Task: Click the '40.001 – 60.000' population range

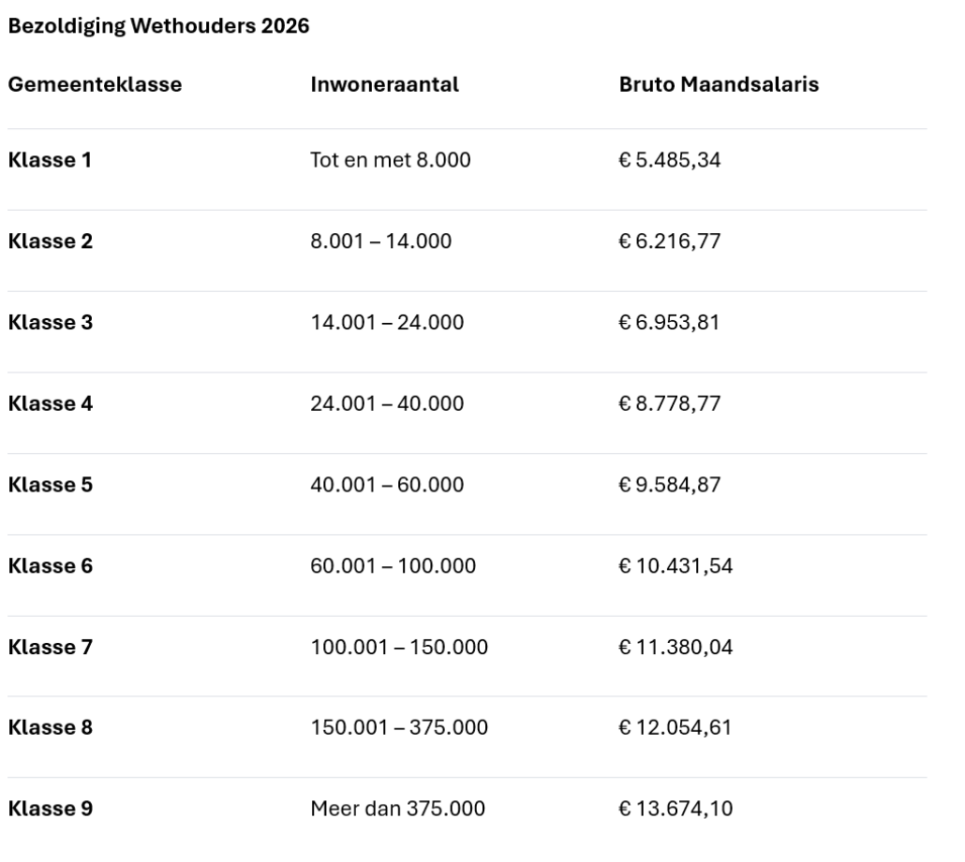Action: (387, 485)
